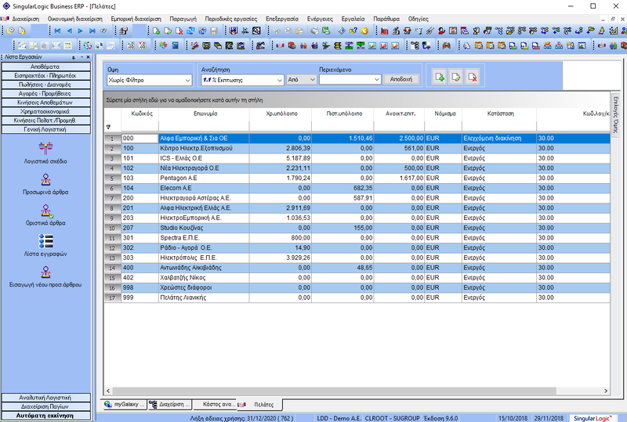Click Αυτόματη εκκίνηση in sidebar
The width and height of the screenshot is (627, 422).
tap(46, 416)
